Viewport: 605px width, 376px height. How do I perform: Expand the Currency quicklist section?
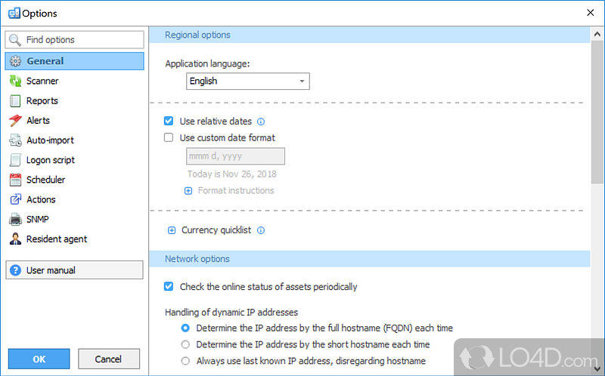[x=172, y=230]
